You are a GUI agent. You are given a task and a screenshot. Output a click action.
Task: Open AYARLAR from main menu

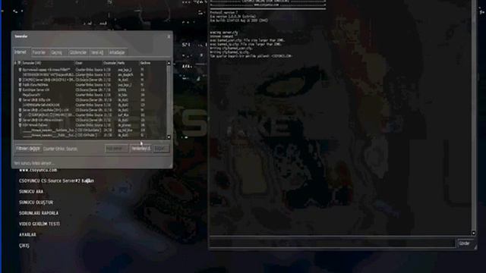coord(27,234)
